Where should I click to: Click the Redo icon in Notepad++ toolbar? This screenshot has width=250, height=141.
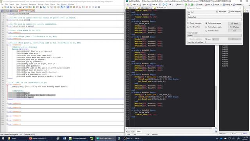(x=37, y=7)
